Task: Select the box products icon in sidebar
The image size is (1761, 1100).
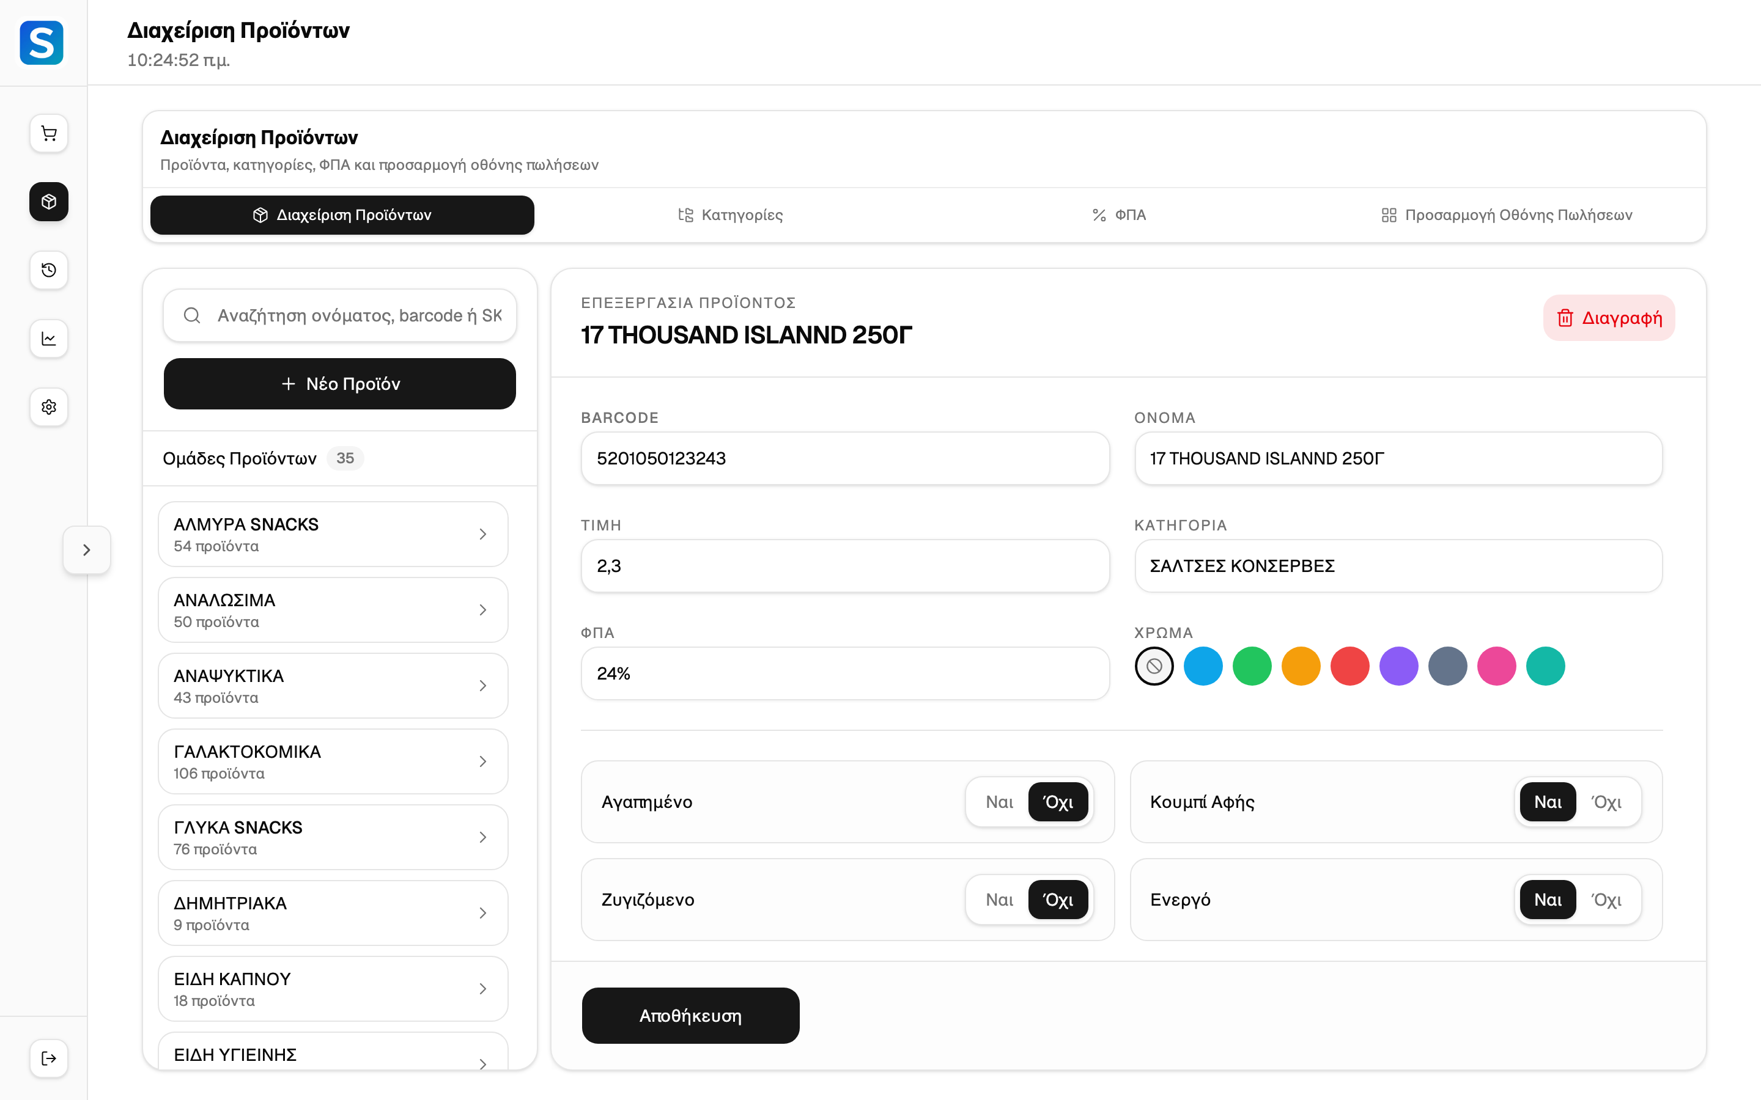Action: coord(49,202)
